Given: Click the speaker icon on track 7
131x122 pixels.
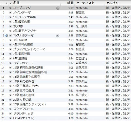Looking at the screenshot, I should [7, 35].
